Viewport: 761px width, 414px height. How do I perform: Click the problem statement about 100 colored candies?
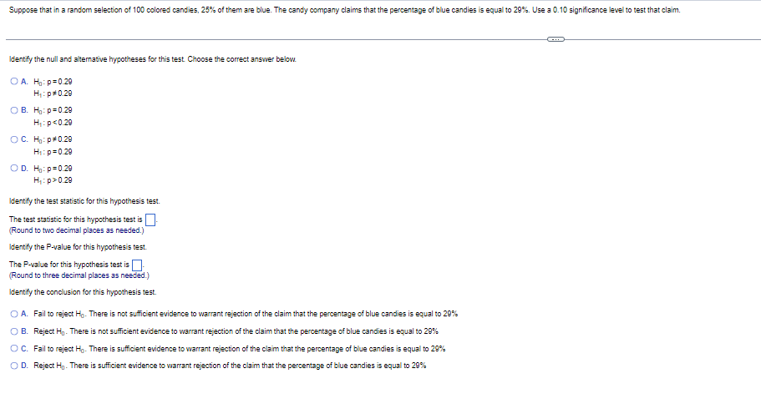(345, 10)
